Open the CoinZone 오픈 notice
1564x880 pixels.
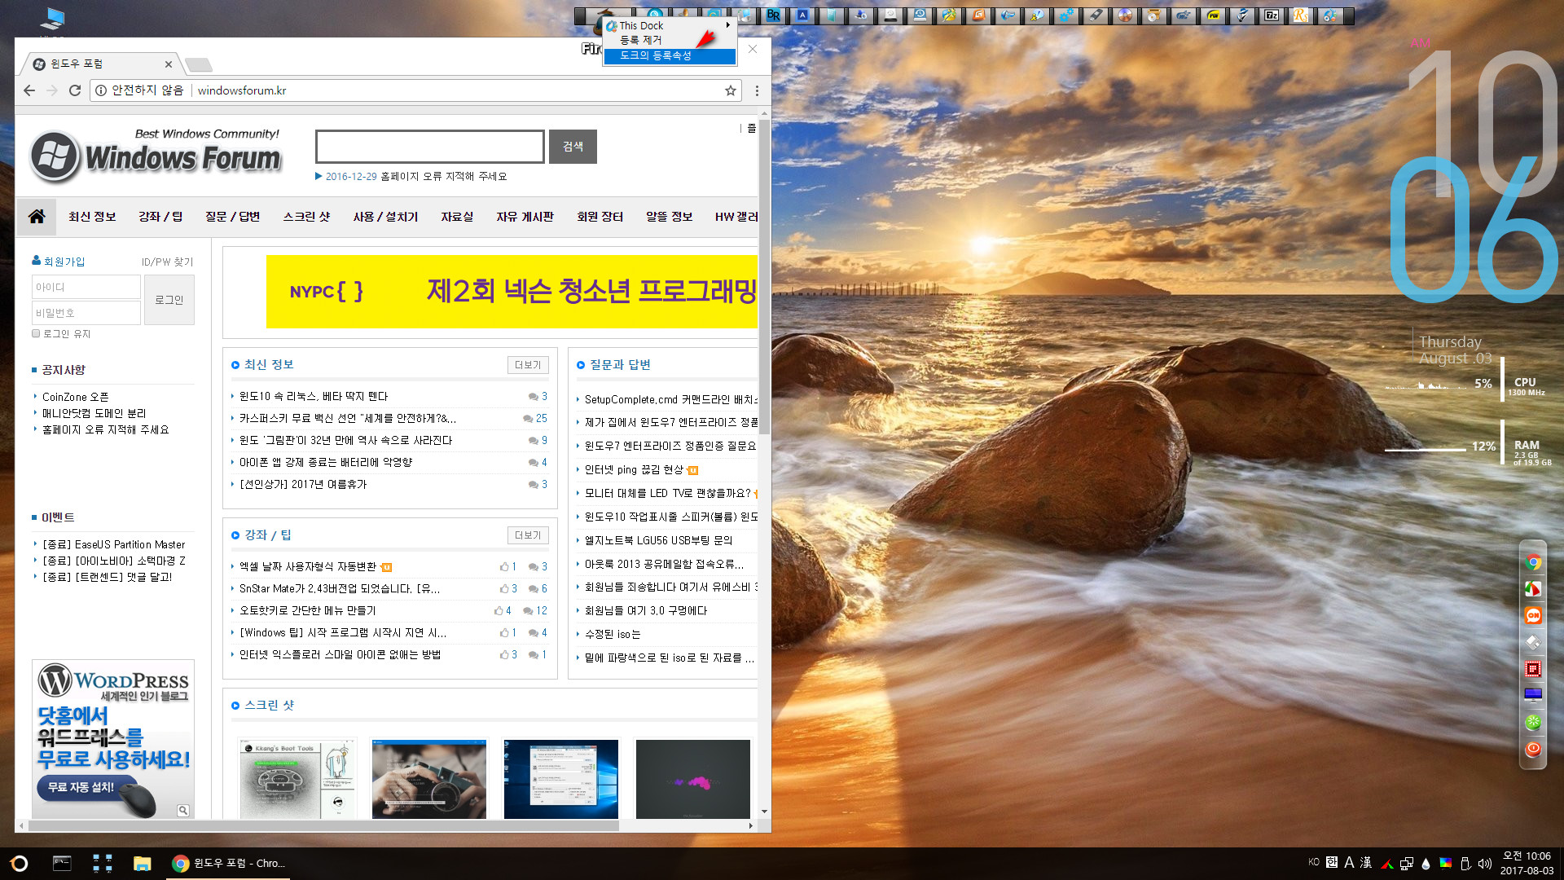click(x=75, y=397)
